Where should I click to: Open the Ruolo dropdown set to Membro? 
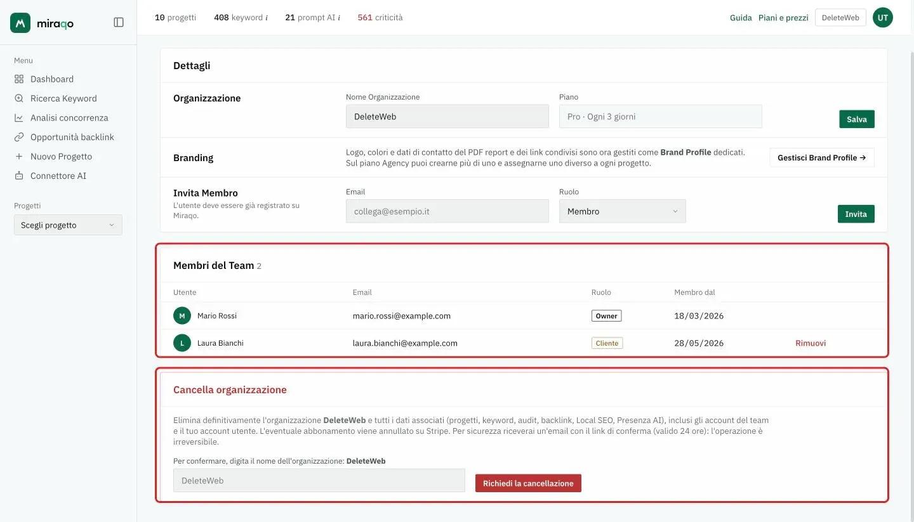point(623,211)
